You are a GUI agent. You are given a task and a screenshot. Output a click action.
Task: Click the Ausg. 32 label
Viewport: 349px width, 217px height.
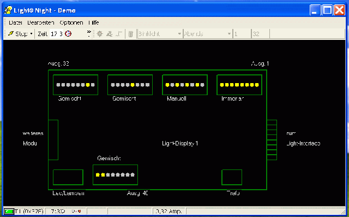click(x=58, y=64)
